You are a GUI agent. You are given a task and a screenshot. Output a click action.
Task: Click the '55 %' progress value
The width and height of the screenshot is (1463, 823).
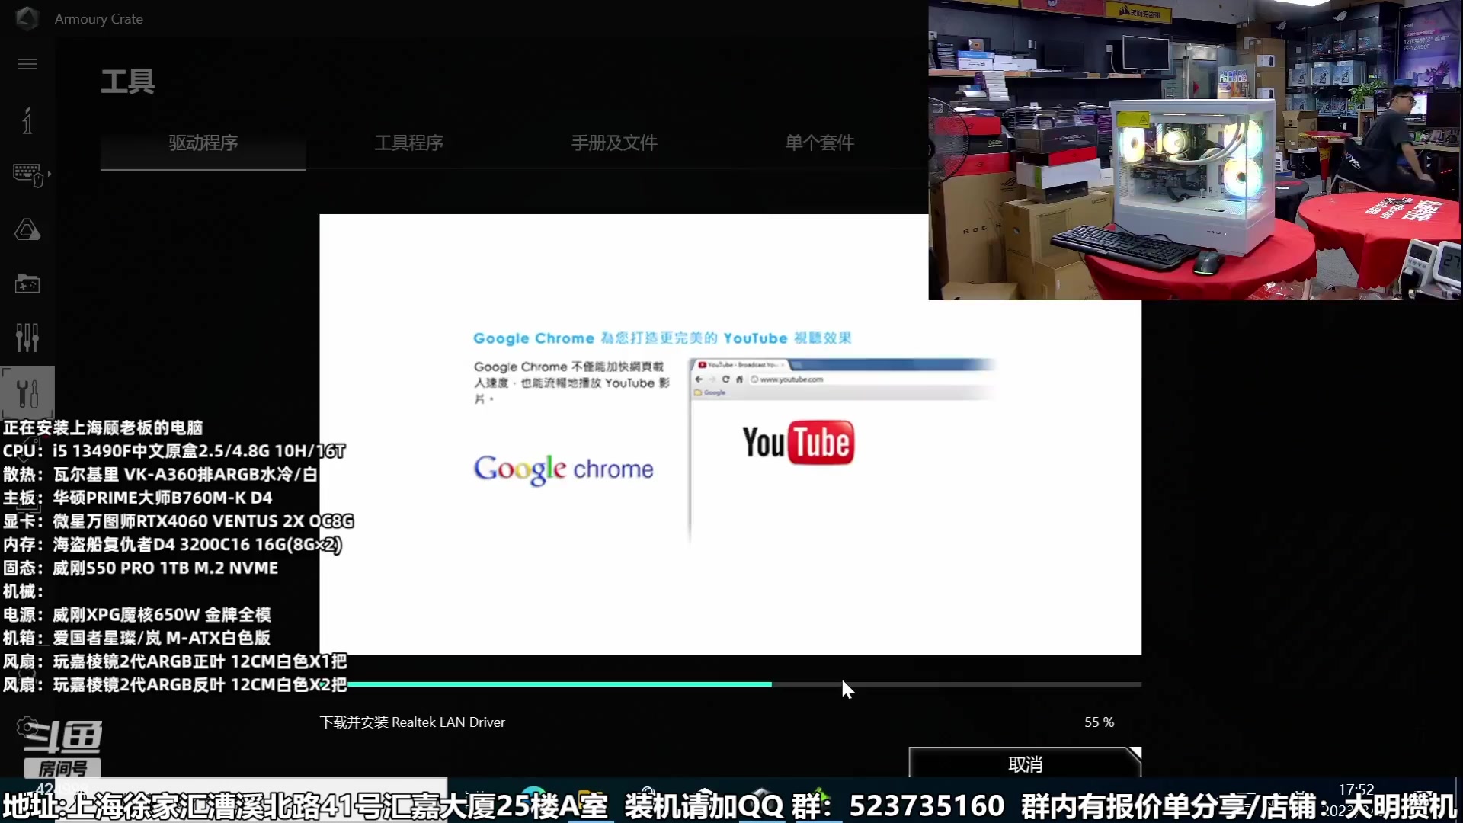[x=1099, y=722]
